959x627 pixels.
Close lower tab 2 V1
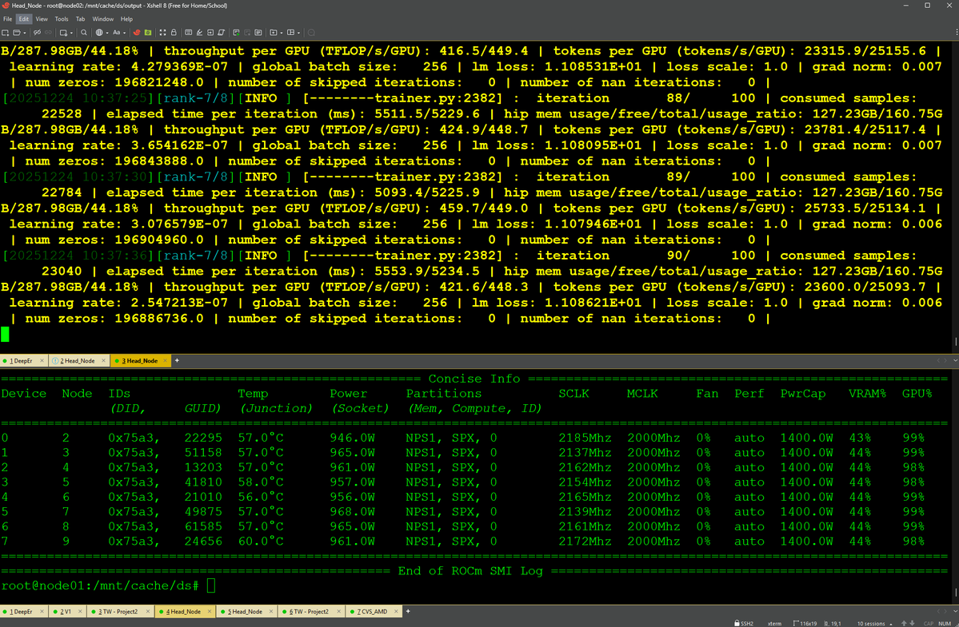80,611
